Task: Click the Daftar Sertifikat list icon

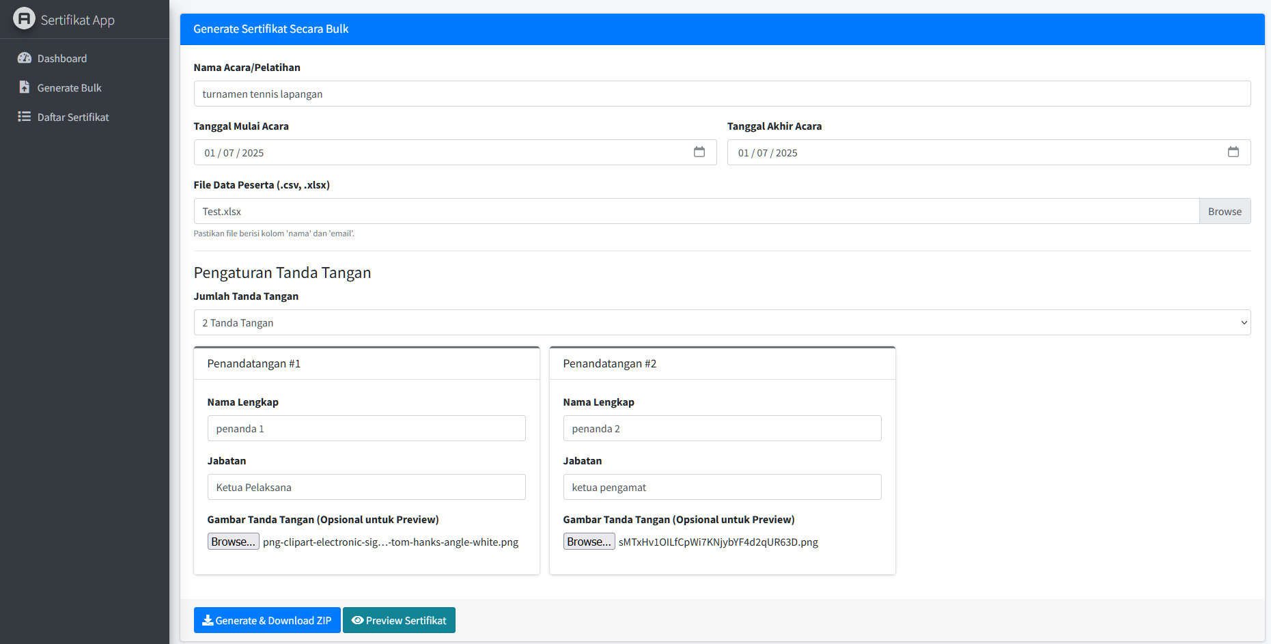Action: [x=25, y=117]
